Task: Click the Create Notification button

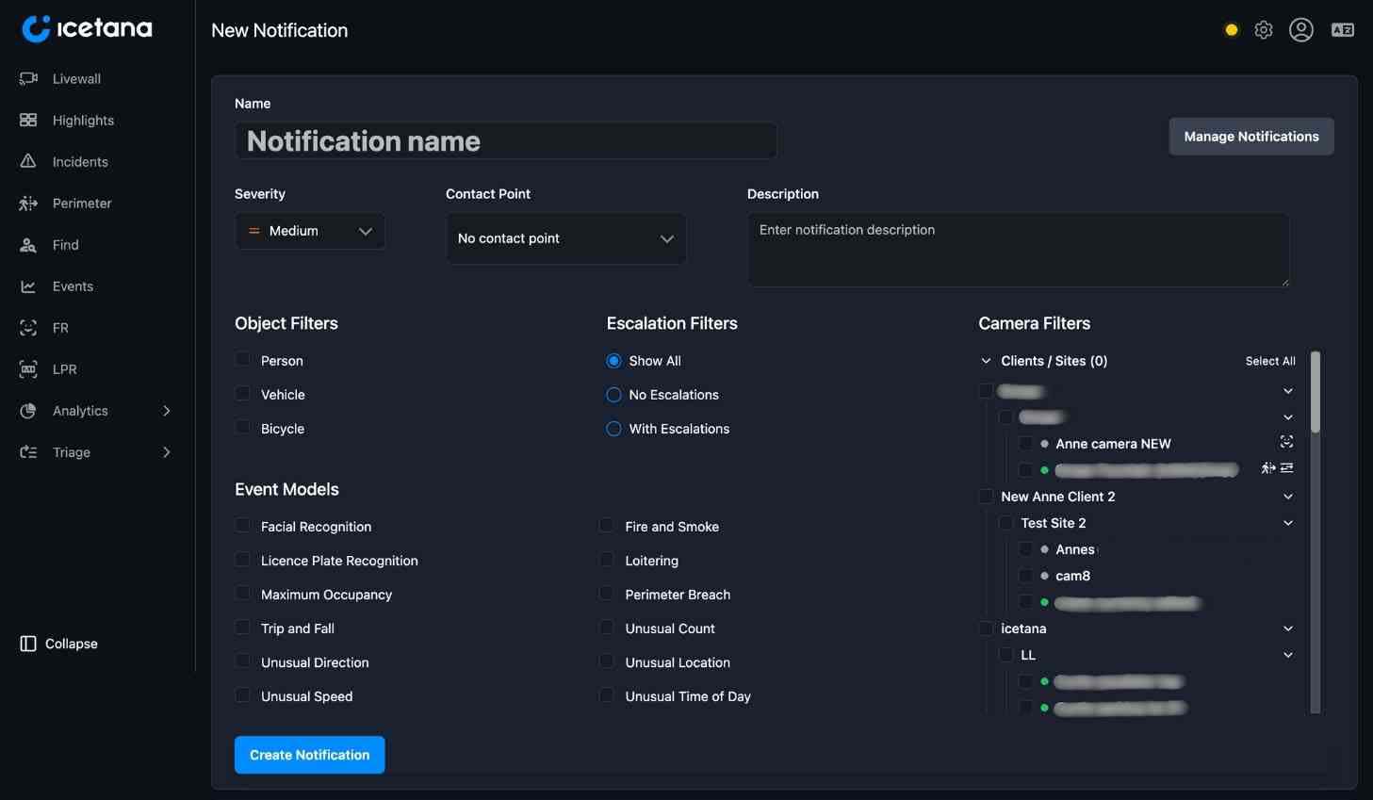Action: [x=309, y=755]
